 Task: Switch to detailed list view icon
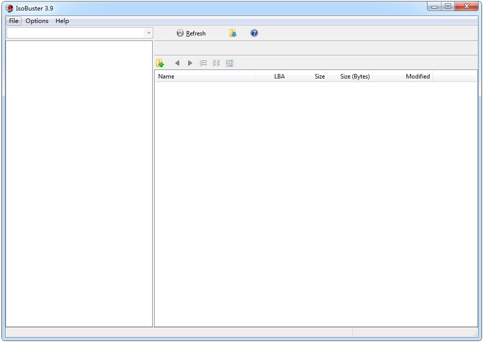click(203, 63)
